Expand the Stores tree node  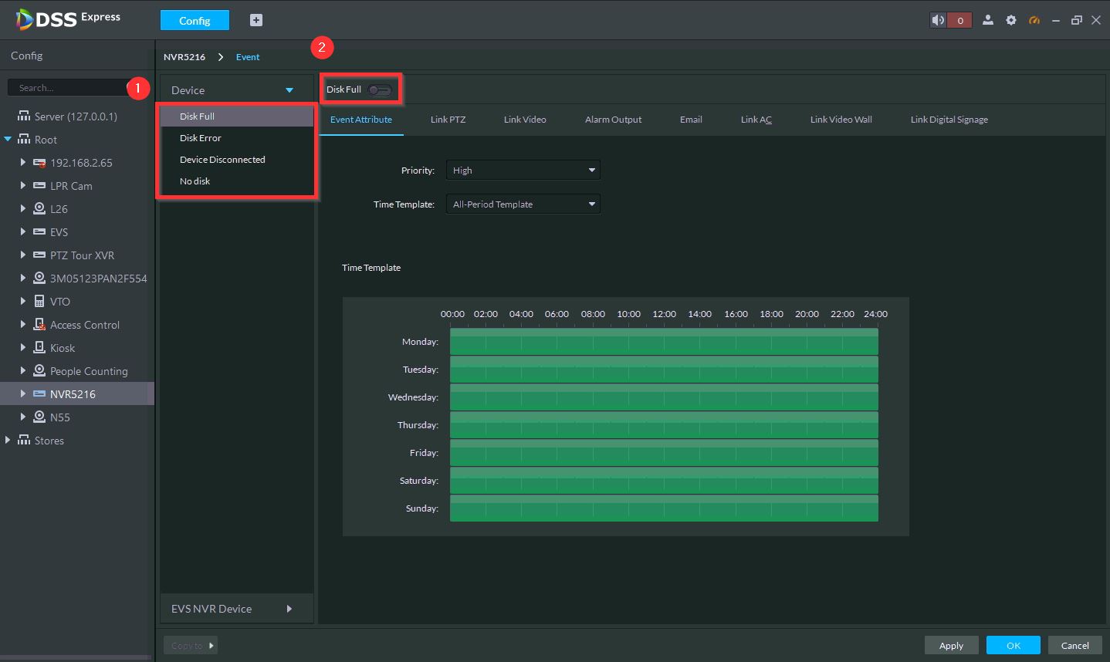(8, 440)
